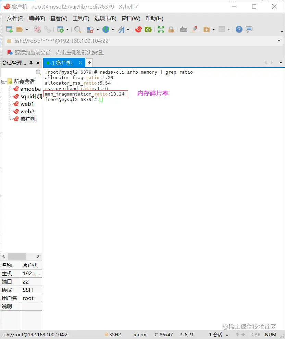The width and height of the screenshot is (285, 339).
Task: Click the session search magnifier icon
Action: coord(38,72)
